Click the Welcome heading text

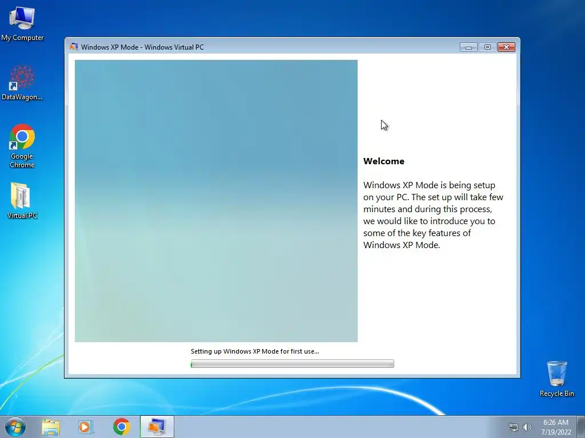(384, 161)
